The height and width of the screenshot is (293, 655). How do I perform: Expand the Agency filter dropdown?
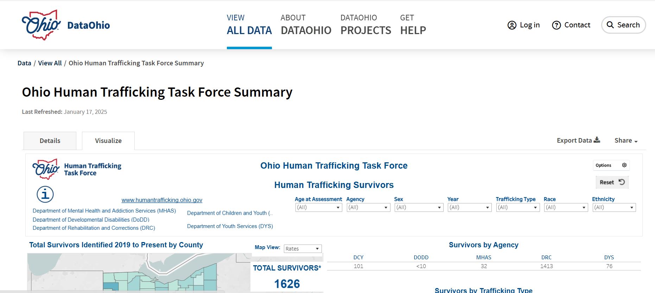coord(368,208)
